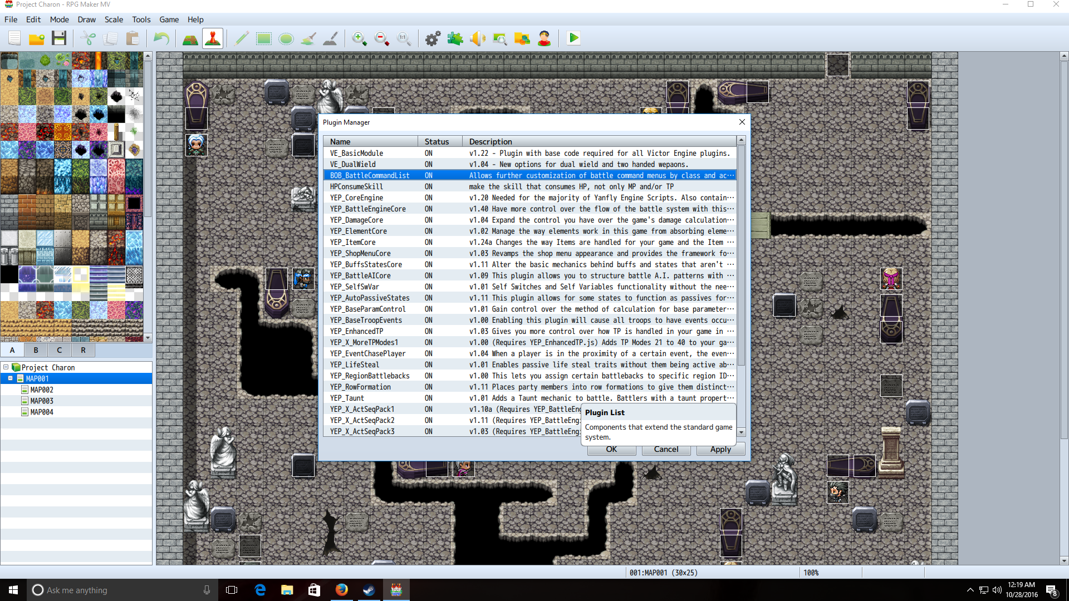Open the Database gear icon
This screenshot has height=601, width=1069.
(433, 38)
